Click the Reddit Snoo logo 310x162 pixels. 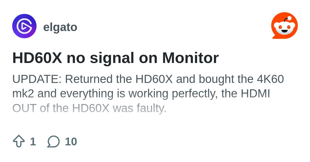click(285, 26)
